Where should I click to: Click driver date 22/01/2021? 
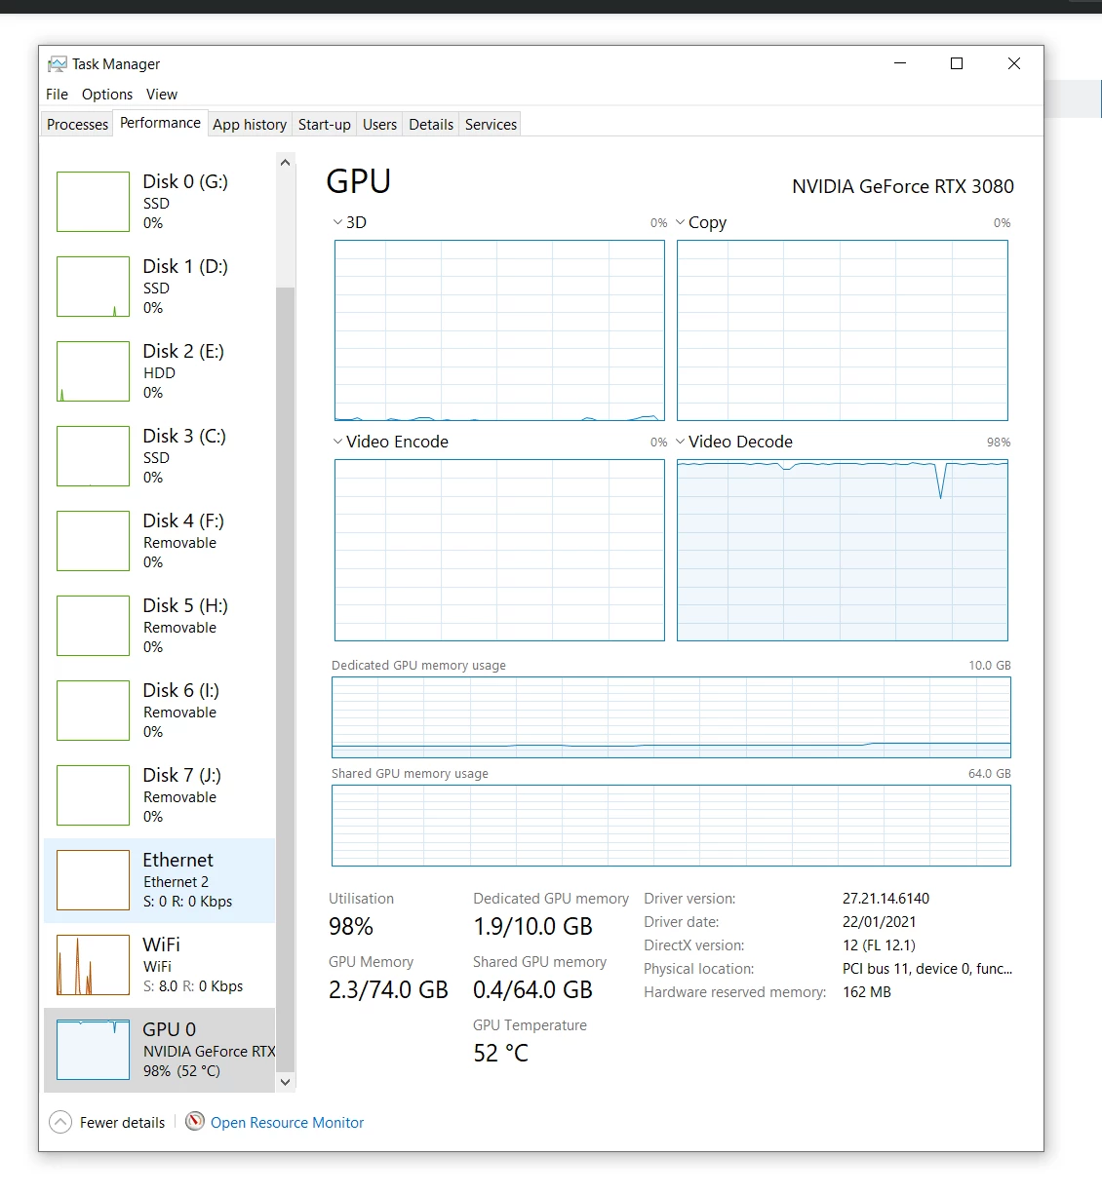[879, 922]
